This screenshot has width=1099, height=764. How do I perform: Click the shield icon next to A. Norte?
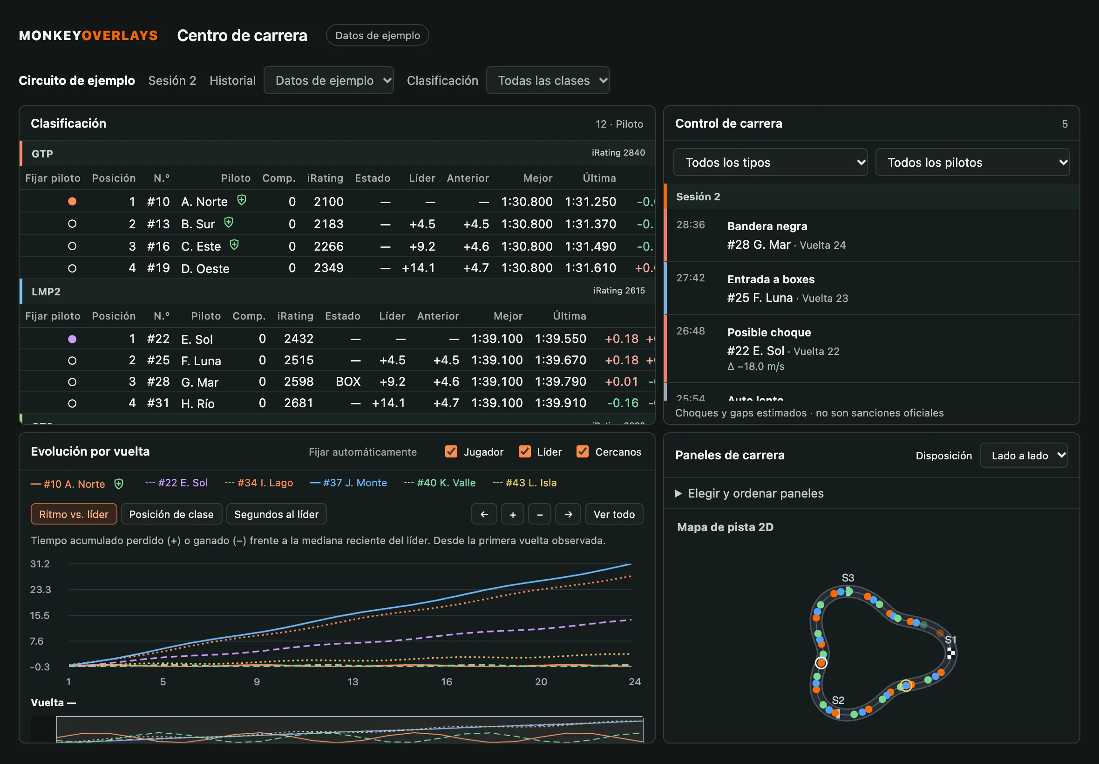coord(242,200)
